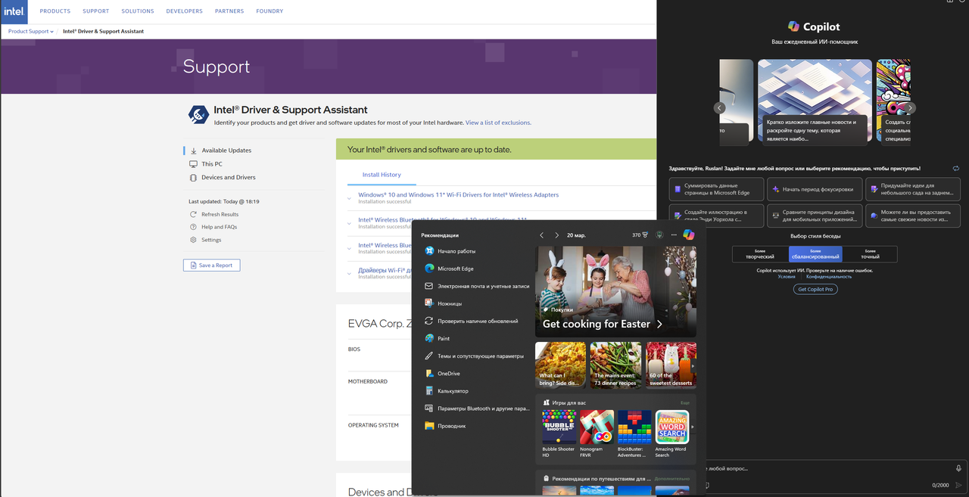The image size is (969, 497).
Task: Open the PARTNERS menu on Intel site
Action: (229, 11)
